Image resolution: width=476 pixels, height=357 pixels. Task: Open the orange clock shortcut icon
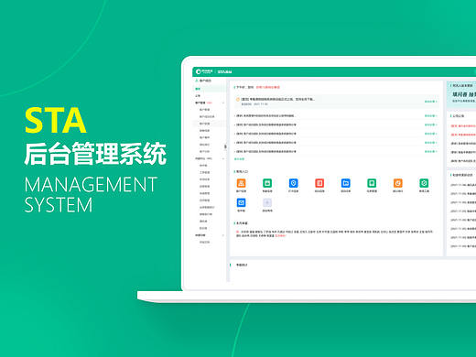(397, 183)
